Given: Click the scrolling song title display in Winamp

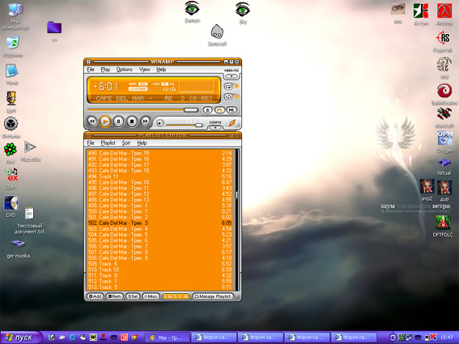Looking at the screenshot, I should [154, 99].
